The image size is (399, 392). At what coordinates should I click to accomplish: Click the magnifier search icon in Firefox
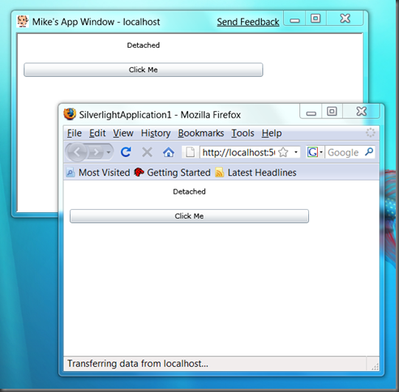pyautogui.click(x=369, y=152)
